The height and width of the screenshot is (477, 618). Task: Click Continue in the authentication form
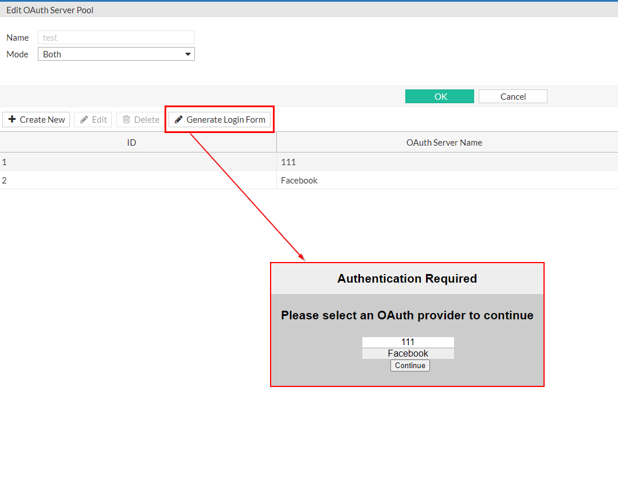410,365
